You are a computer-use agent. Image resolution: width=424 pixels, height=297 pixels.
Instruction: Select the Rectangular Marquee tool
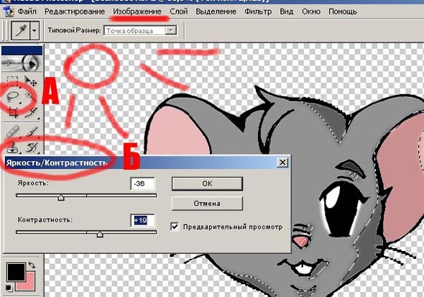(x=12, y=81)
